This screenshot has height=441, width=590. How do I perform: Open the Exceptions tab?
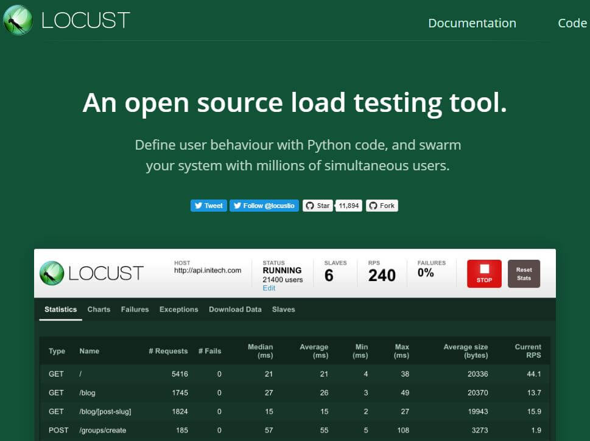click(x=179, y=310)
